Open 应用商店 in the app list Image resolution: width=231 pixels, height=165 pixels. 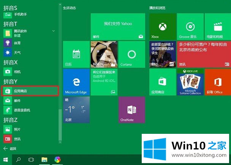tap(30, 91)
